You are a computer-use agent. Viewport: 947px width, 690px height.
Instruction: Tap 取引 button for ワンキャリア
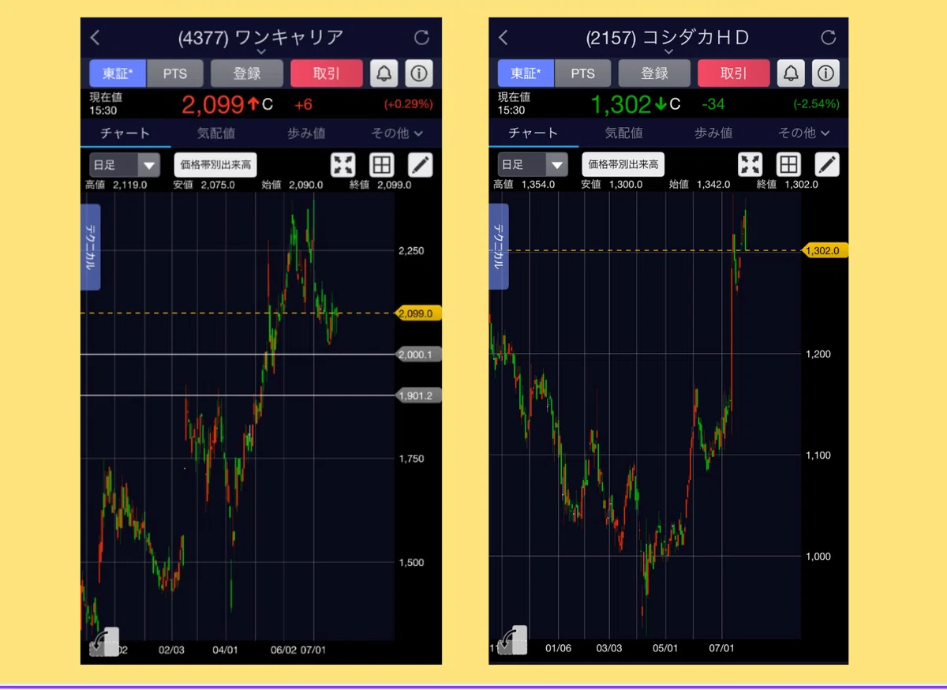pos(327,73)
